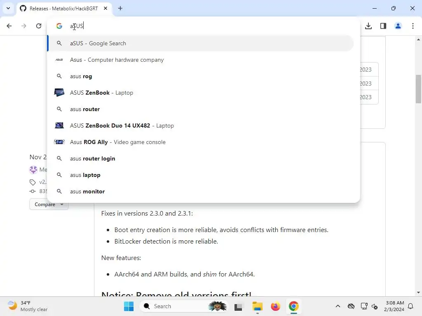Screen dimensions: 422x316
Task: Click the search highlight image in taskbar Search
Action: click(218, 306)
